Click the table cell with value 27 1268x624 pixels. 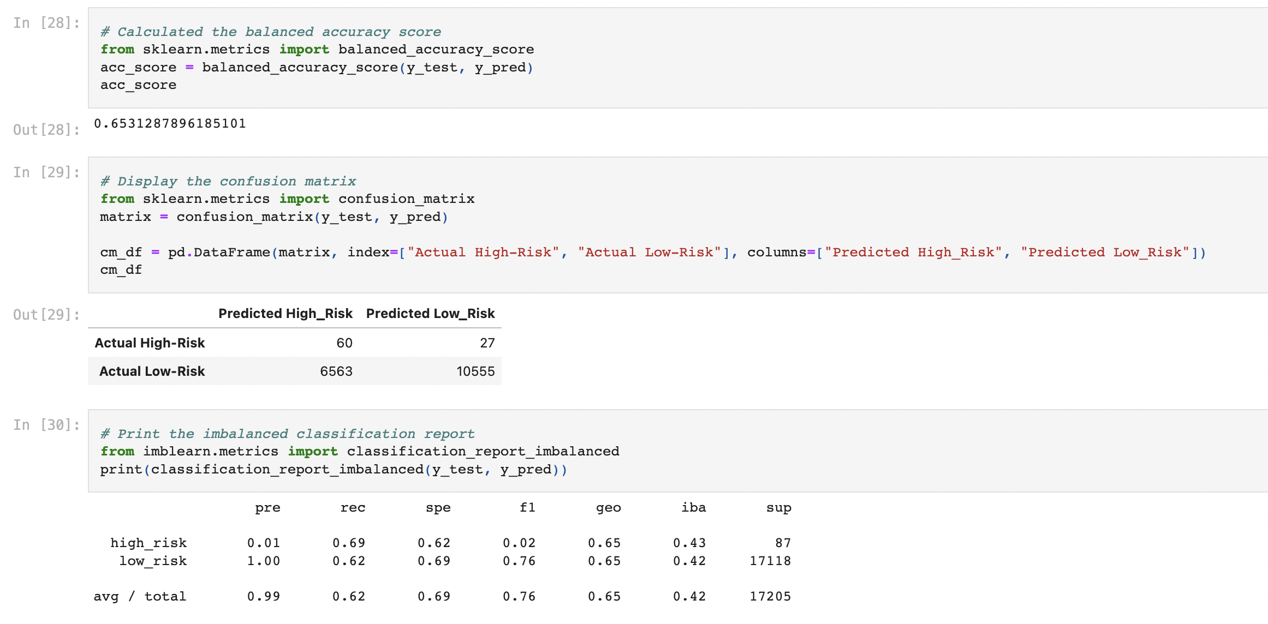[487, 343]
